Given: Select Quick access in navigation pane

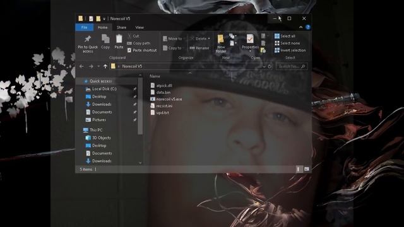Looking at the screenshot, I should click(x=98, y=81).
